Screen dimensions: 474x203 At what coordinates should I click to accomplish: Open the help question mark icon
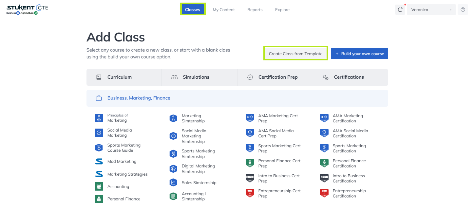pos(463,10)
